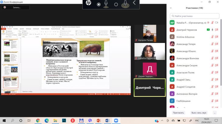Viewport: 222px width, 124px height.
Task: Open Google Chrome from the taskbar
Action: [x=38, y=120]
